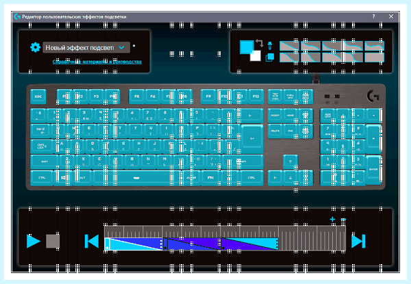This screenshot has width=411, height=284.
Task: Open Справочные материалы и руководства link
Action: point(97,62)
